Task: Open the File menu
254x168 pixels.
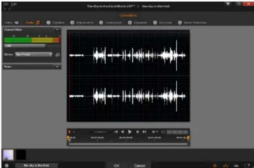Action: pos(5,4)
